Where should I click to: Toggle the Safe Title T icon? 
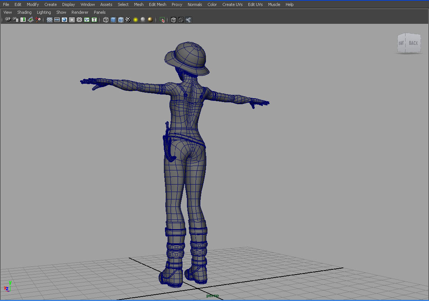coord(94,20)
